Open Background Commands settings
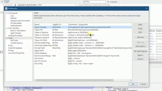This screenshot has height=91, width=162. coord(20,21)
